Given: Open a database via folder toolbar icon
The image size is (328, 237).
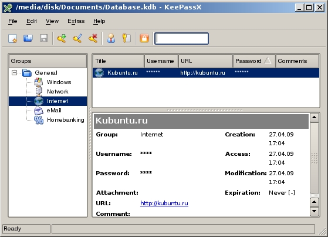Looking at the screenshot, I should [x=28, y=38].
